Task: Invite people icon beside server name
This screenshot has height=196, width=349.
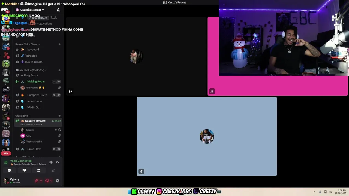Action: (x=58, y=10)
